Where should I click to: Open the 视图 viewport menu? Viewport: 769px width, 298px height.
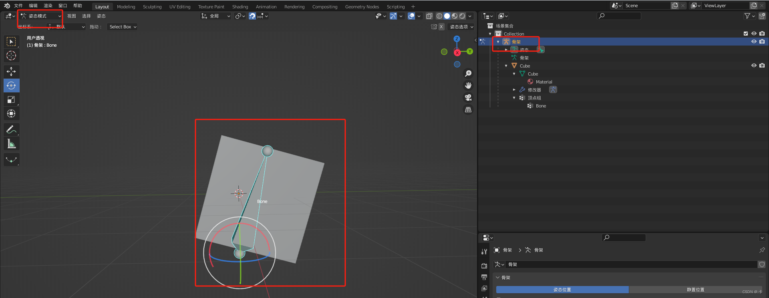click(72, 16)
